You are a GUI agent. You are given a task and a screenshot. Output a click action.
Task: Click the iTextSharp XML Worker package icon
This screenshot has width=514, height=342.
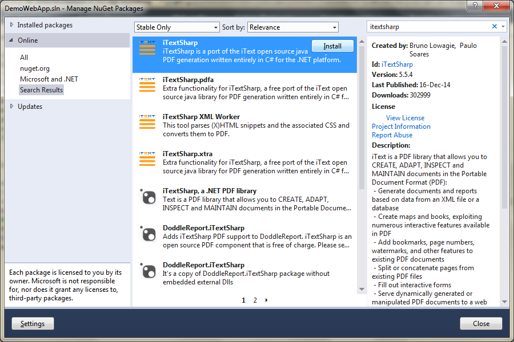147,122
